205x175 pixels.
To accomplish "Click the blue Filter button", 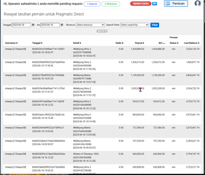I will tap(155, 25).
